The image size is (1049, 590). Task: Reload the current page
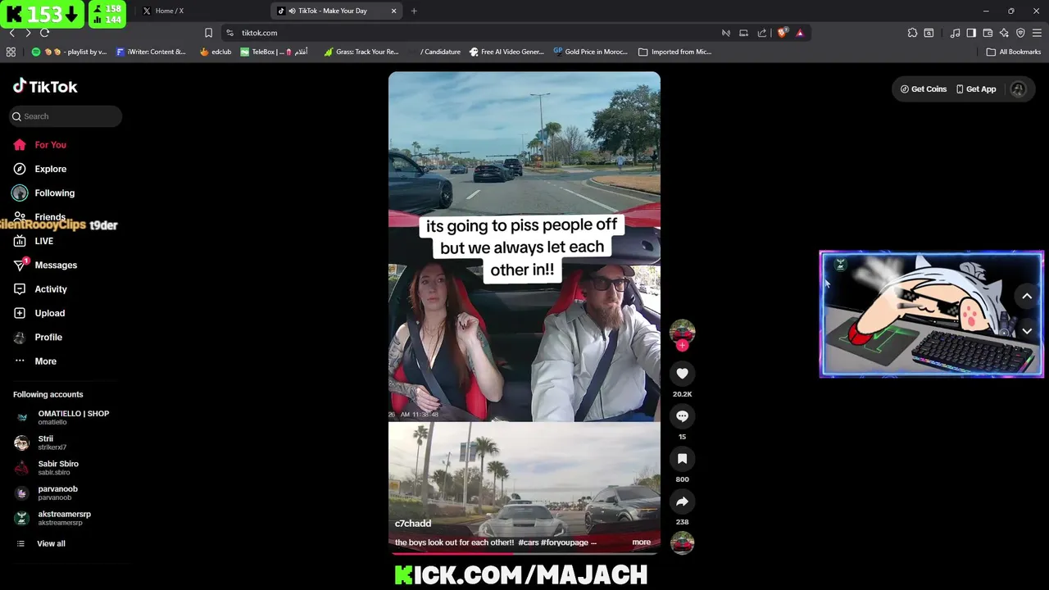pyautogui.click(x=44, y=33)
